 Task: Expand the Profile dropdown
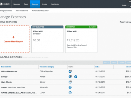pyautogui.click(x=125, y=5)
